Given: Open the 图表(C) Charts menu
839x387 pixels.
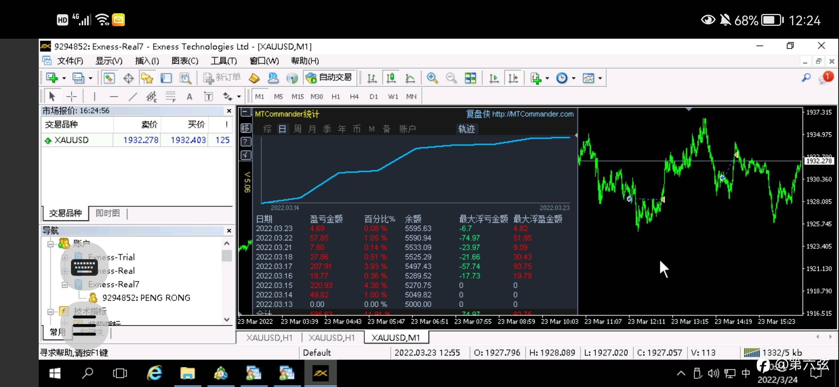Looking at the screenshot, I should [x=185, y=61].
